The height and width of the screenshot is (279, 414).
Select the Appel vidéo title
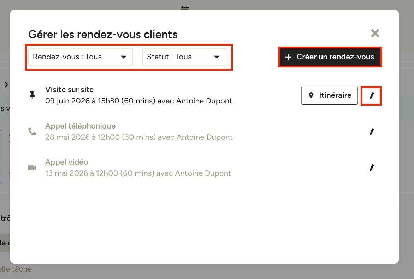(x=66, y=162)
